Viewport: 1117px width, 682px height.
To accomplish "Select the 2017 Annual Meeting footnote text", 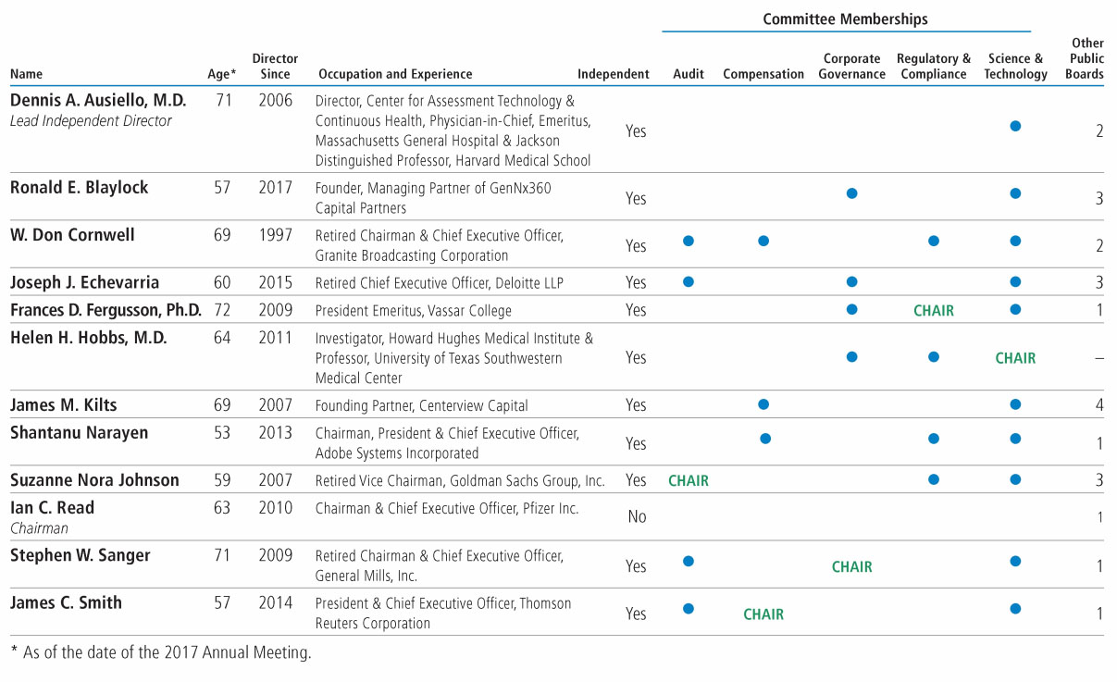I will [x=161, y=653].
